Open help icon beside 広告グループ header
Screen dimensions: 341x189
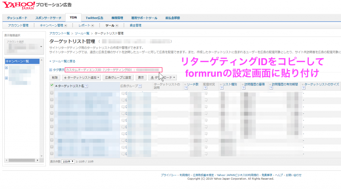(x=140, y=86)
